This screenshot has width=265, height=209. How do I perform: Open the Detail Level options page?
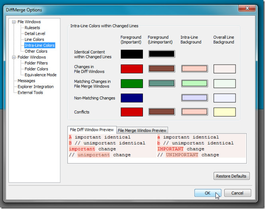(x=35, y=34)
